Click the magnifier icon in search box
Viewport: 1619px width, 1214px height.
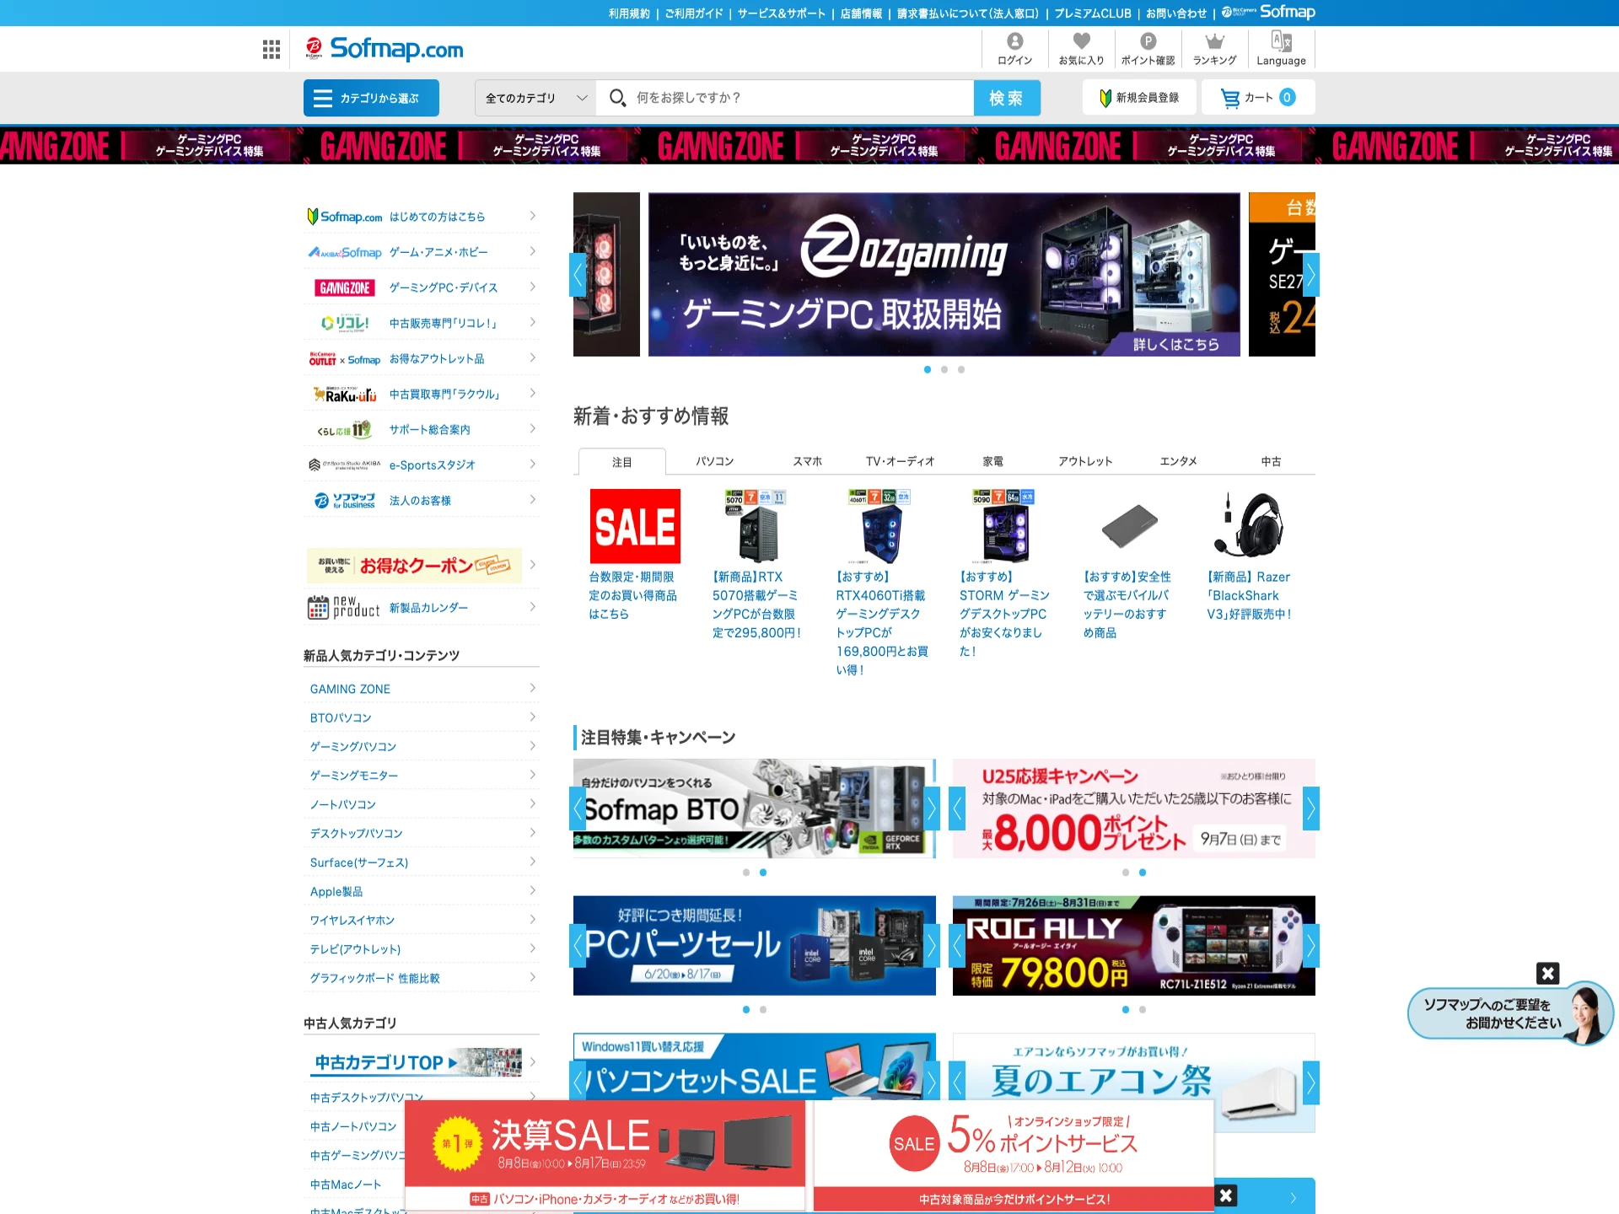[x=617, y=98]
